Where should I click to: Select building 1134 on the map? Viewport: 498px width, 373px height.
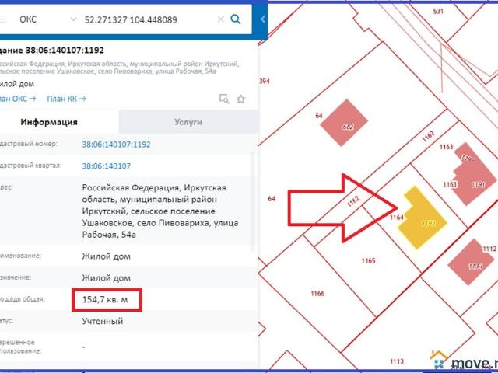(471, 262)
